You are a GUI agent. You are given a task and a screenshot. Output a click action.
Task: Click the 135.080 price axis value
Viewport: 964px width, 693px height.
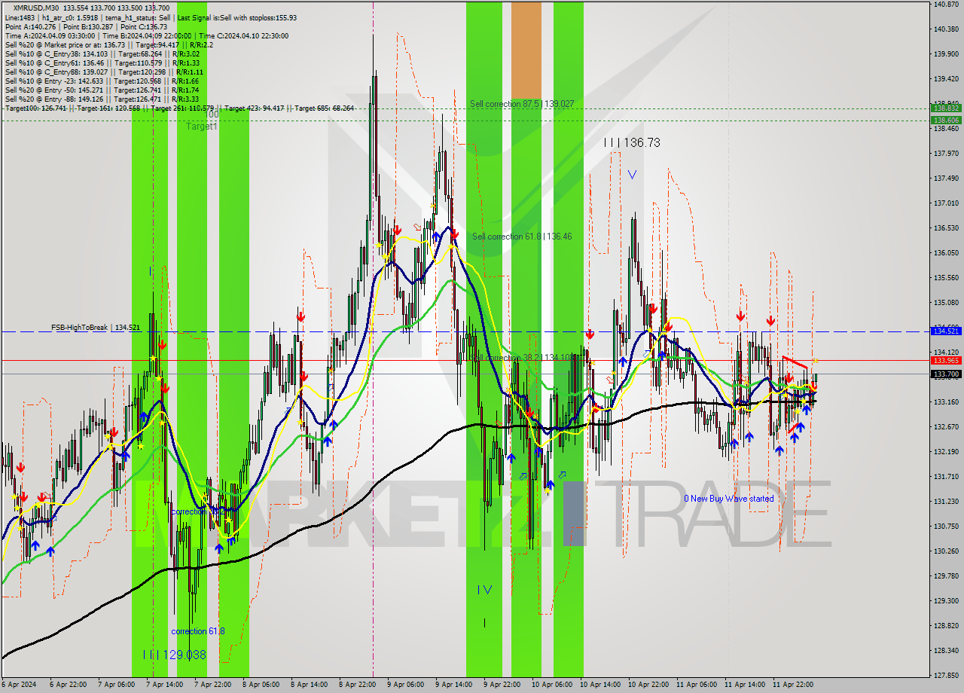(945, 303)
